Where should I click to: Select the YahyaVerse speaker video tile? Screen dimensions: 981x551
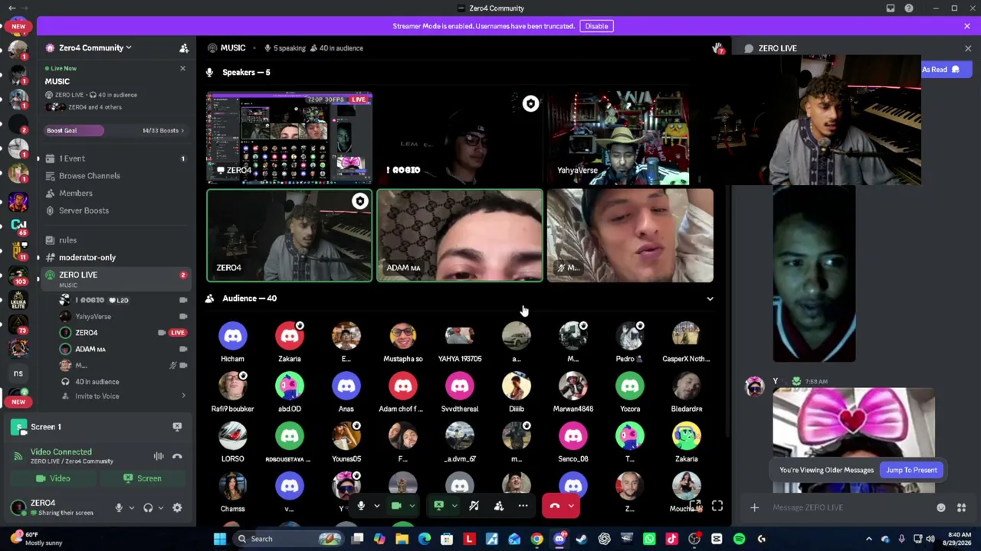click(618, 139)
